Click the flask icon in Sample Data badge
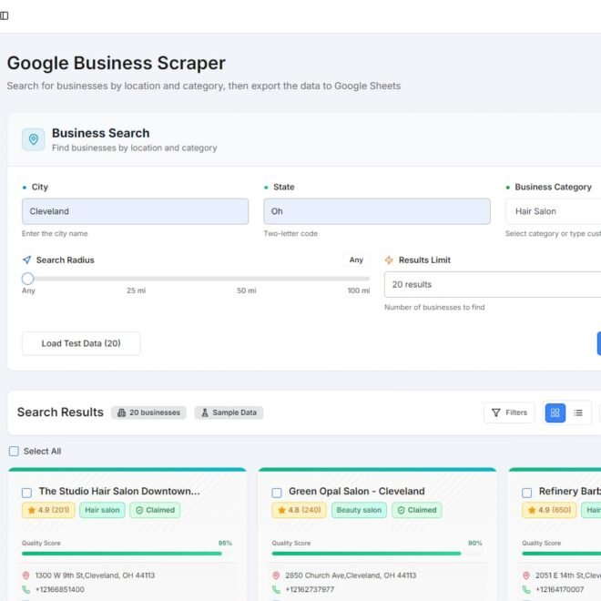Viewport: 601px width, 601px height. (x=205, y=413)
